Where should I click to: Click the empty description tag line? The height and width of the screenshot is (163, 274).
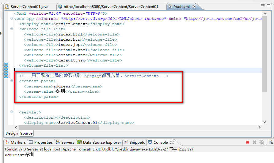click(x=57, y=117)
